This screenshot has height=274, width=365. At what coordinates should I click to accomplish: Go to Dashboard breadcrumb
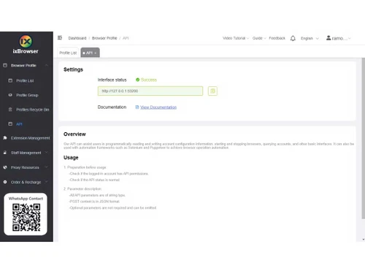[77, 38]
